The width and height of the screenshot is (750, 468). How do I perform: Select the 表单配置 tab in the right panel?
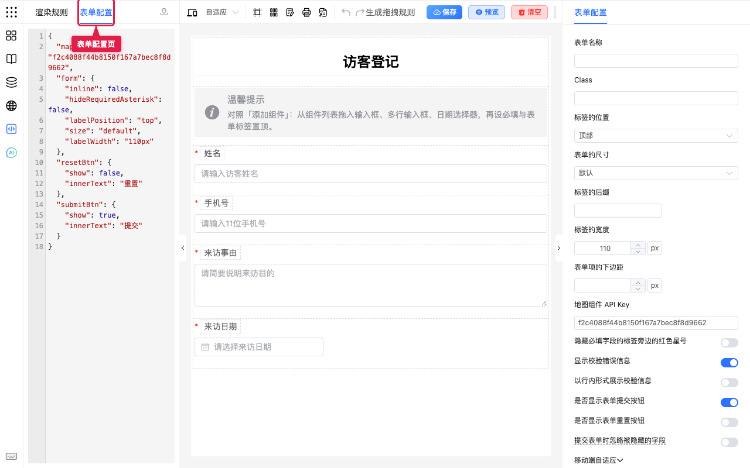(x=591, y=12)
